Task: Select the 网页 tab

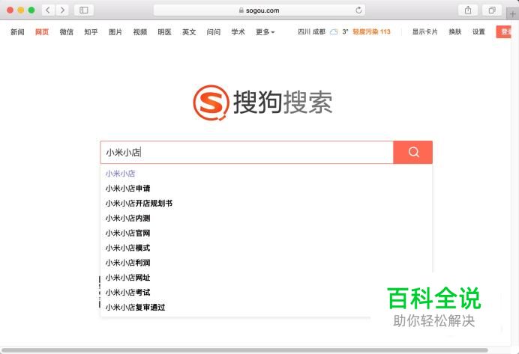Action: (42, 32)
